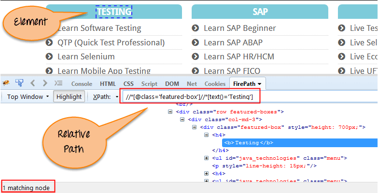Switch to the Console tab
The width and height of the screenshot is (378, 193).
tap(82, 83)
